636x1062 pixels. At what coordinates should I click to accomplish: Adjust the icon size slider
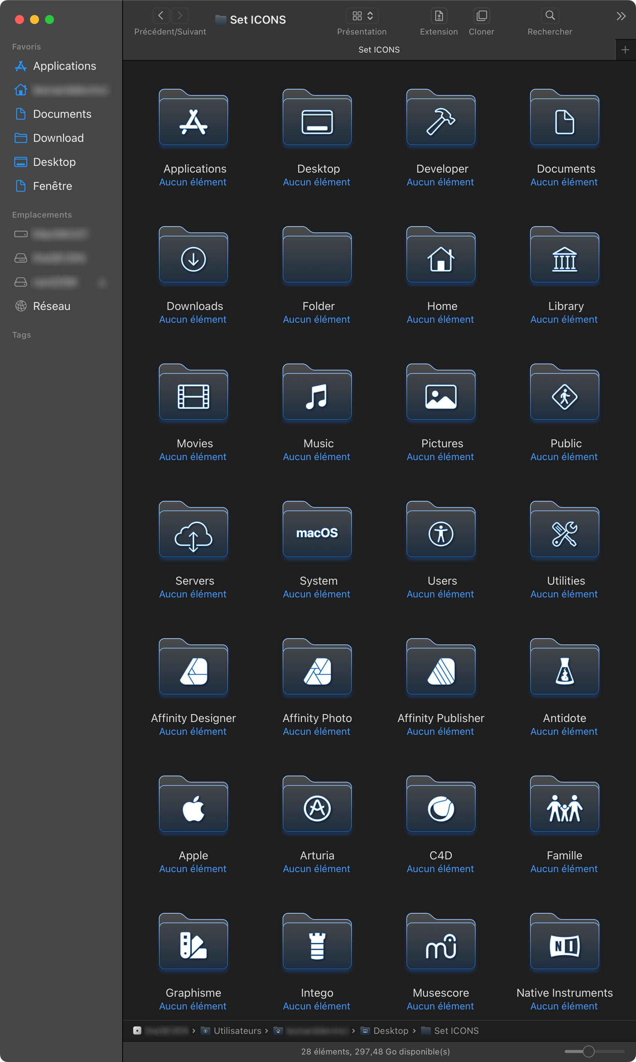coord(588,1051)
